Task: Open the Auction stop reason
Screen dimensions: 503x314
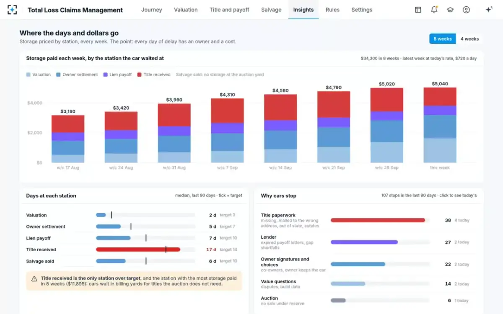Action: point(368,301)
